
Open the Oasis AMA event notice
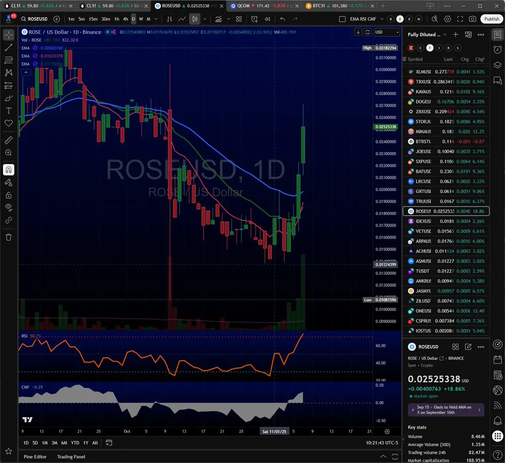click(x=446, y=410)
